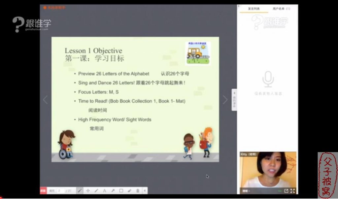This screenshot has width=338, height=199.
Task: Click the trash bin to clear annotations
Action: [x=138, y=191]
